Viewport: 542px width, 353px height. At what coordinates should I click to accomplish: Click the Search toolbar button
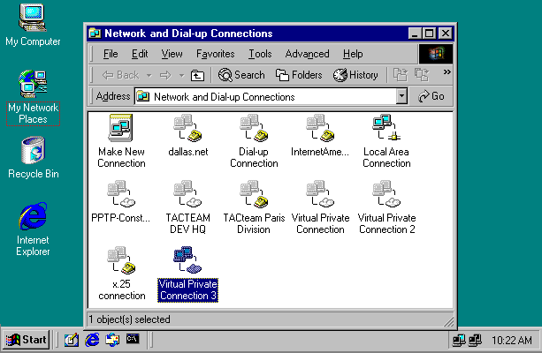pos(241,76)
